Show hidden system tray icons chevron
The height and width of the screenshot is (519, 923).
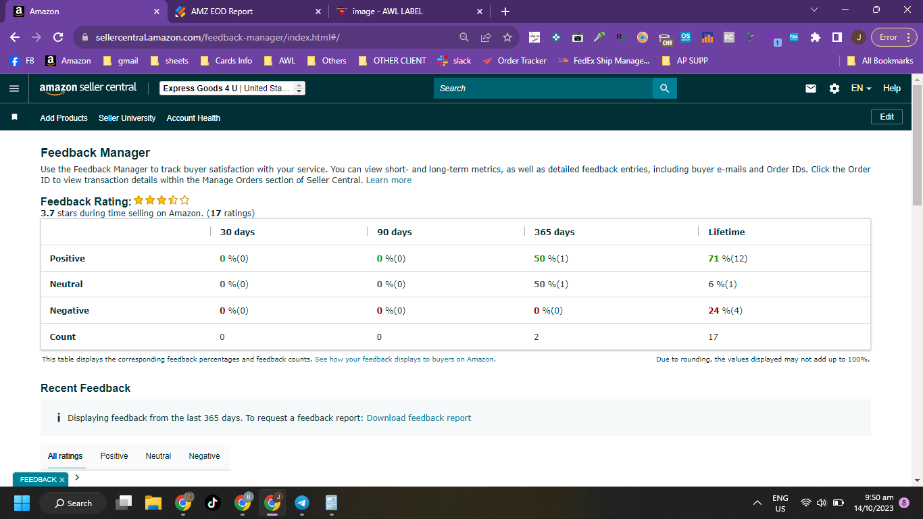(757, 503)
